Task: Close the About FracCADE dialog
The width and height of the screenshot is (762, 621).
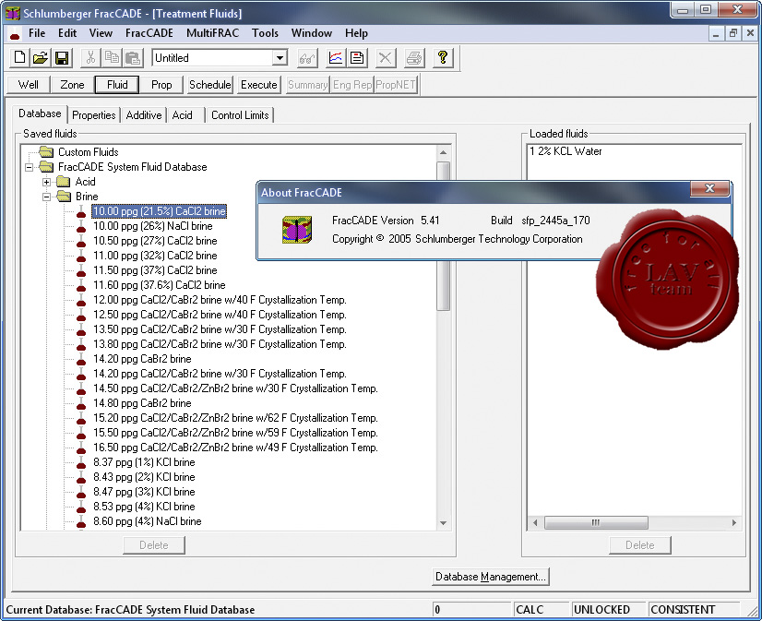Action: (709, 188)
